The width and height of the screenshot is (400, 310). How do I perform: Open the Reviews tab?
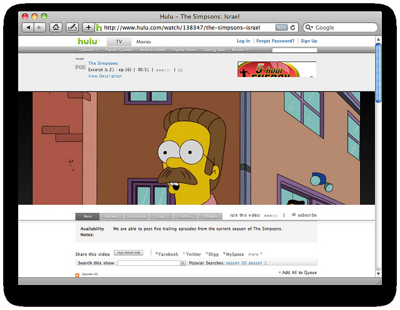coord(112,216)
